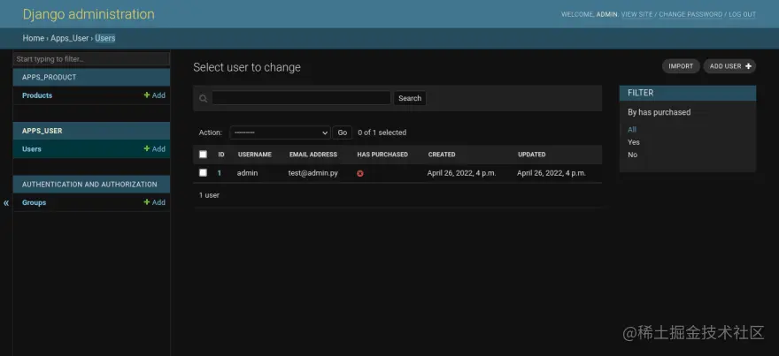The width and height of the screenshot is (779, 356).
Task: Collapse the sidebar with the double-chevron icon
Action: click(x=6, y=203)
